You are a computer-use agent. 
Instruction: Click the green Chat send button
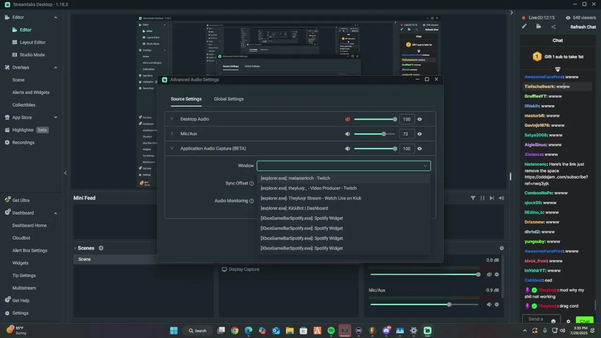(x=585, y=322)
